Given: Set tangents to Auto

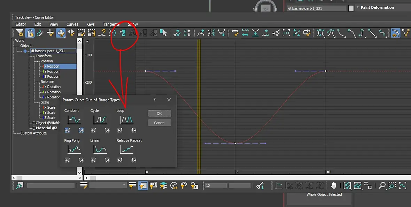Looking at the screenshot, I should 320,33.
